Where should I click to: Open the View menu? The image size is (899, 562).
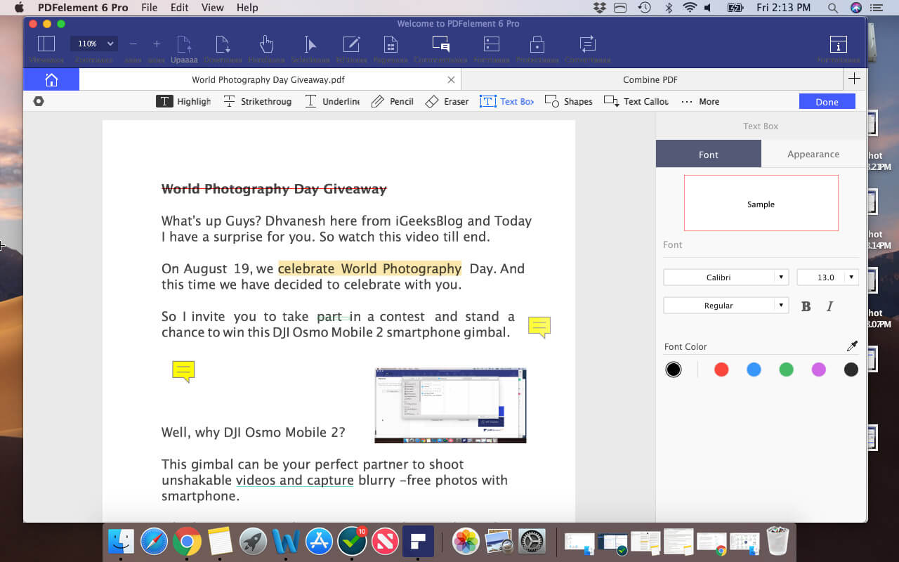pos(212,7)
